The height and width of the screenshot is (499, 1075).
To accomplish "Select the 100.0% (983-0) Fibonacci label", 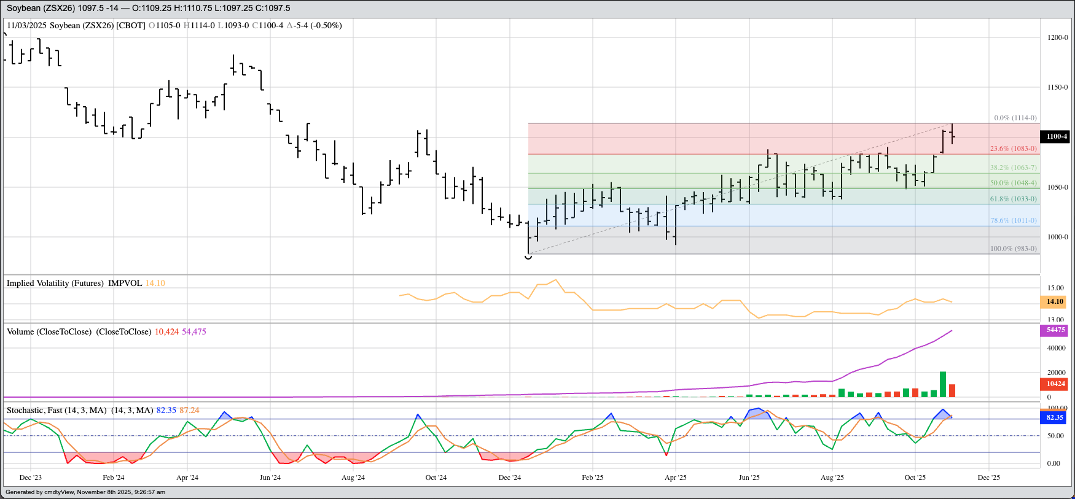I will [1013, 249].
